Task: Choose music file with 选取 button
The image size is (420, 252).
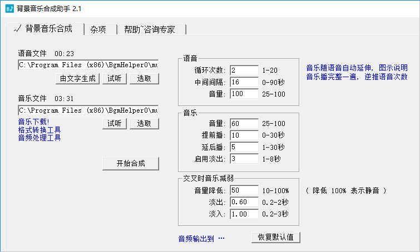Action: pos(144,123)
